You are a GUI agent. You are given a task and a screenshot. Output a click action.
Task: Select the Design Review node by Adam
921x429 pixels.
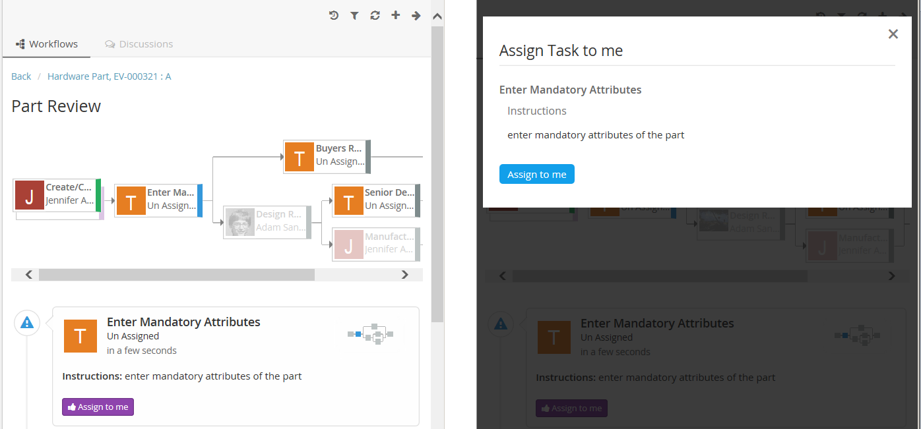tap(267, 222)
